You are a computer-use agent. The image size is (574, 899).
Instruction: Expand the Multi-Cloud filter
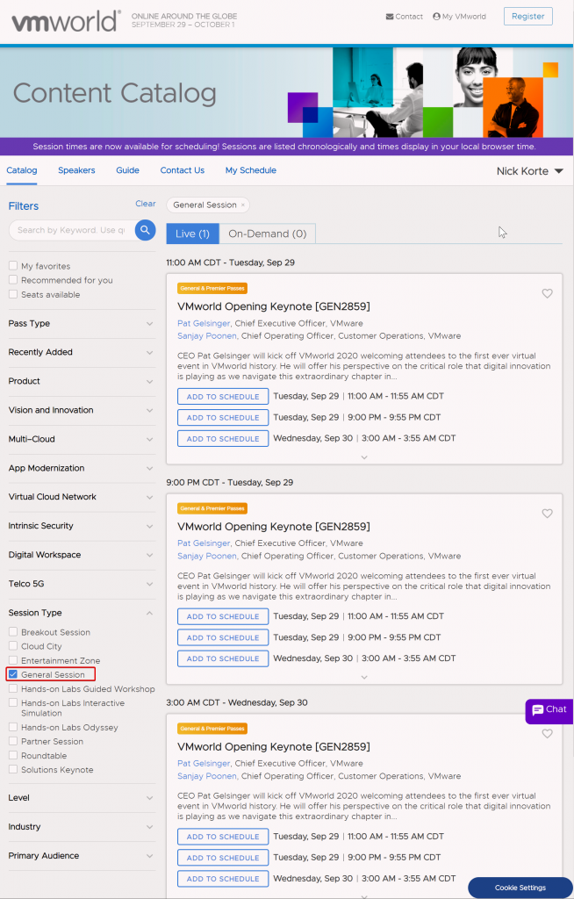point(82,439)
